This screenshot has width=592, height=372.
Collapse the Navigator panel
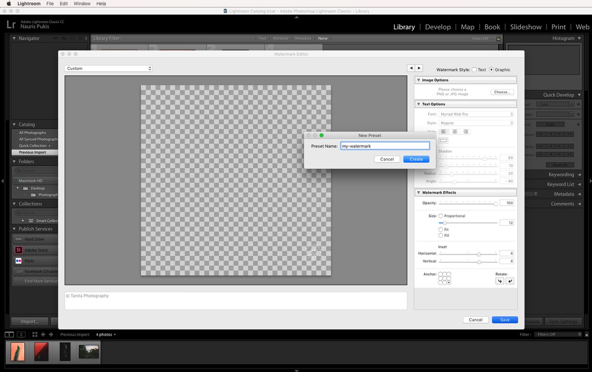coord(14,38)
